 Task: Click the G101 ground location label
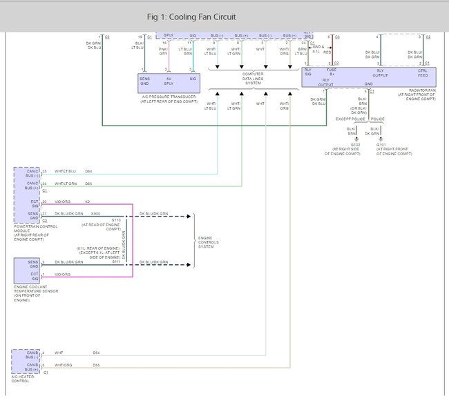(x=394, y=149)
